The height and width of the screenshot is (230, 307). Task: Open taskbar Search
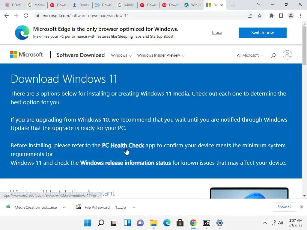101,223
